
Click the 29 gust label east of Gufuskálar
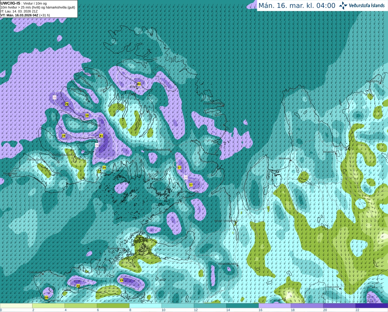pyautogui.click(x=78, y=286)
